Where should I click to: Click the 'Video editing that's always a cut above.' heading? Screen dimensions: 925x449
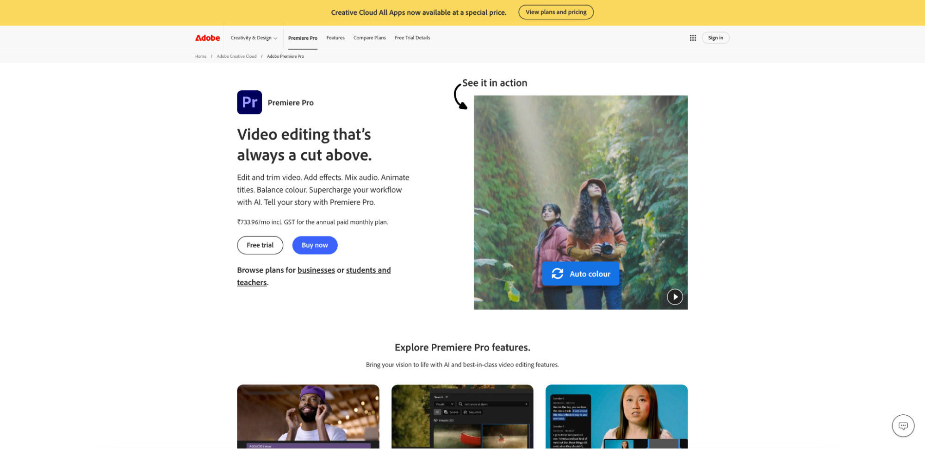[304, 144]
